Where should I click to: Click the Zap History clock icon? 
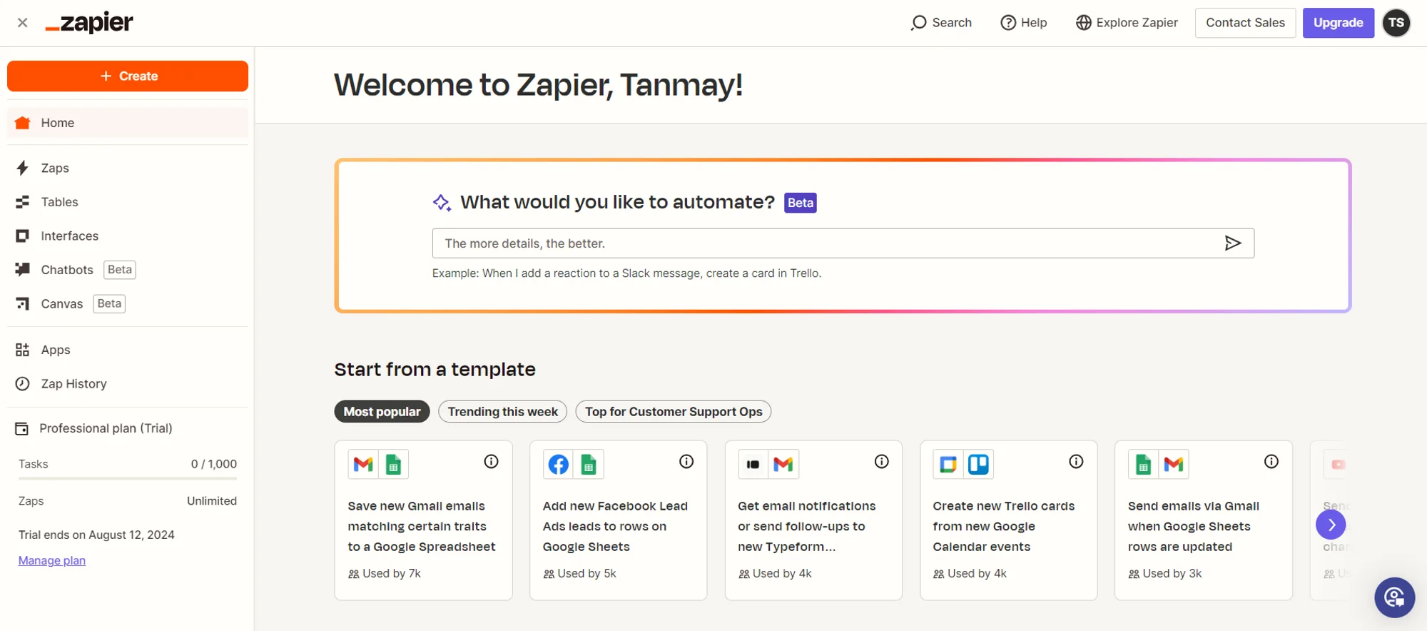(23, 384)
